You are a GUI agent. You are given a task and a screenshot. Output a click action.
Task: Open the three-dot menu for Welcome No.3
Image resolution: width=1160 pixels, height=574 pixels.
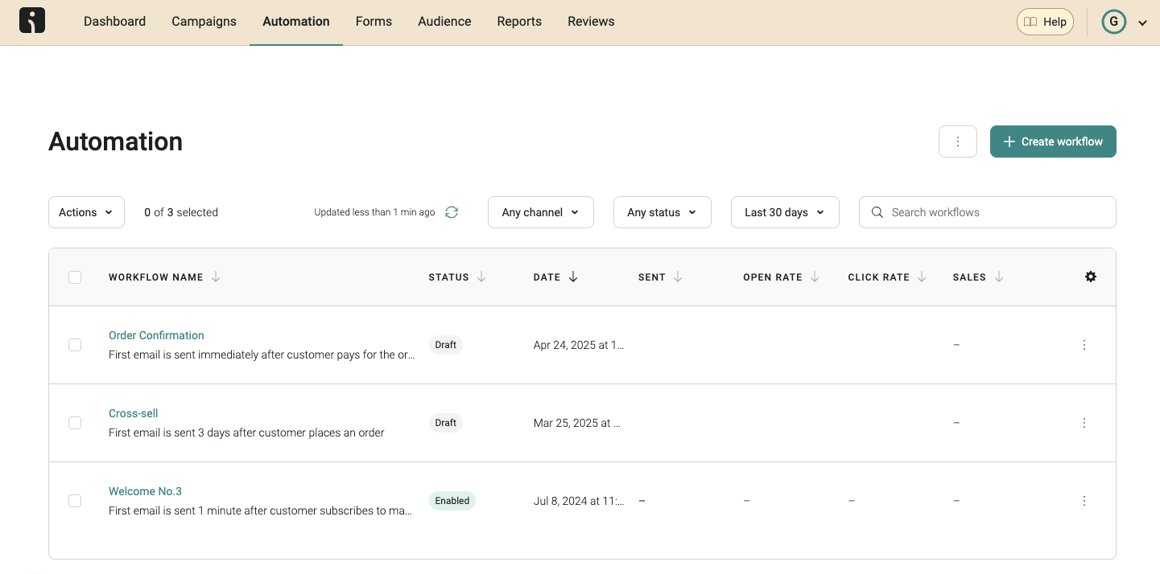click(1084, 501)
